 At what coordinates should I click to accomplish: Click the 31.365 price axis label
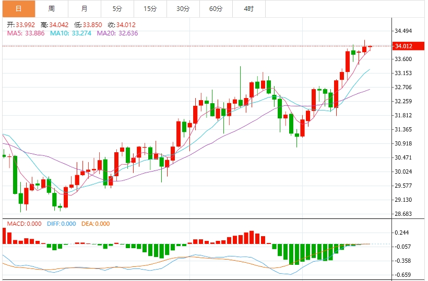[x=403, y=129]
